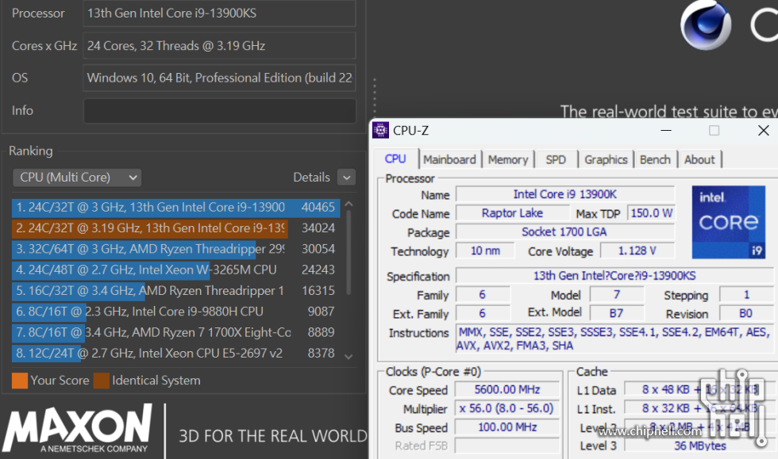
Task: Switch to the Memory tab in CPU-Z
Action: 508,159
